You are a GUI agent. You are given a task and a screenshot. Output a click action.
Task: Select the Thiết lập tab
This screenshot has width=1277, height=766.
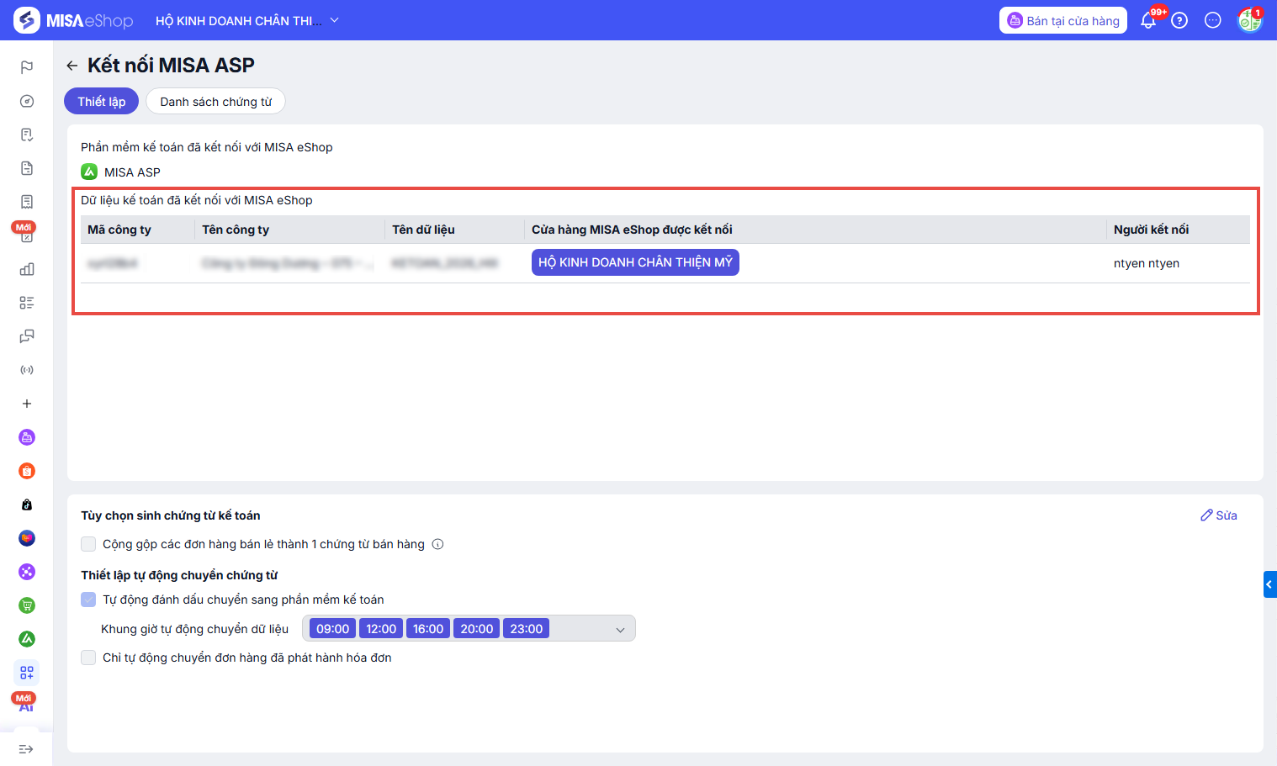pyautogui.click(x=101, y=102)
